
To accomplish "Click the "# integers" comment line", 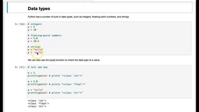I will (x=35, y=24).
